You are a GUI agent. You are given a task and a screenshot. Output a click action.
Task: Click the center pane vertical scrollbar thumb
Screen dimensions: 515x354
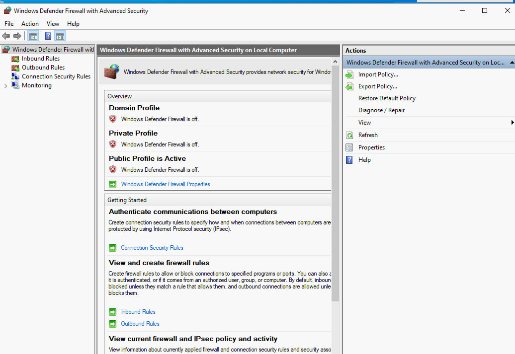335,183
